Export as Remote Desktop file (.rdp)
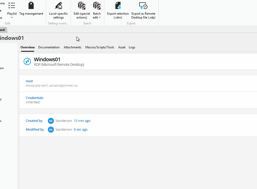The height and width of the screenshot is (189, 257). (143, 10)
